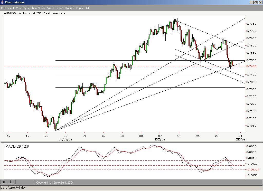Click the 04/02/06 date label on the axis
Viewport: 263px width, 191px height.
click(65, 139)
